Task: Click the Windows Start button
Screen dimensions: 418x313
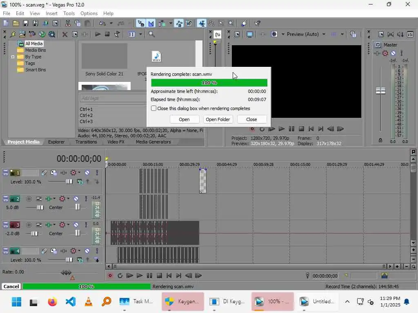Action: 16,302
